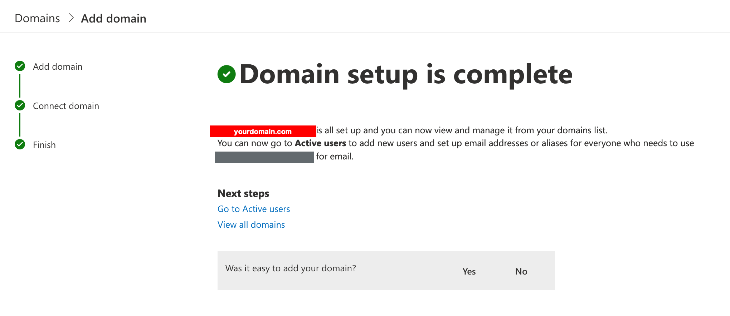This screenshot has width=730, height=316.
Task: Click the Add domain step checkmark icon
Action: [20, 66]
